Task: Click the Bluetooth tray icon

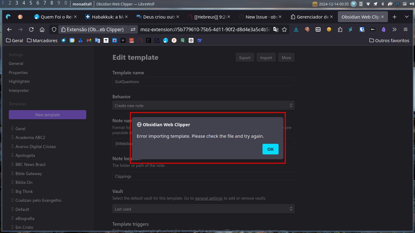Action: 383,4
